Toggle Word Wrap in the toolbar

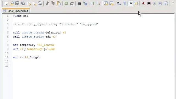119,4
